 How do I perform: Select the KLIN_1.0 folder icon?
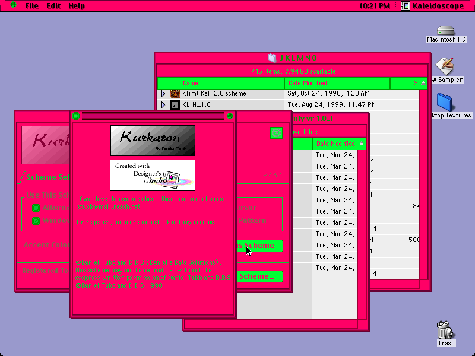click(175, 105)
